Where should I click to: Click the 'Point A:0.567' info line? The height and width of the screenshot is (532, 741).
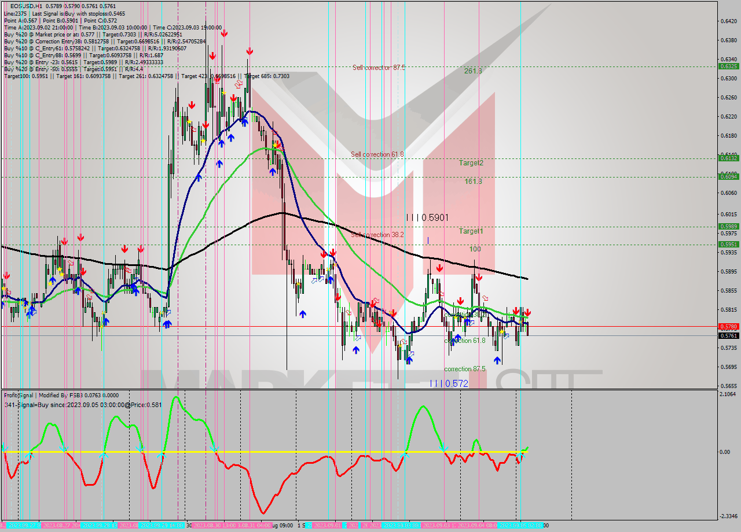coord(60,20)
